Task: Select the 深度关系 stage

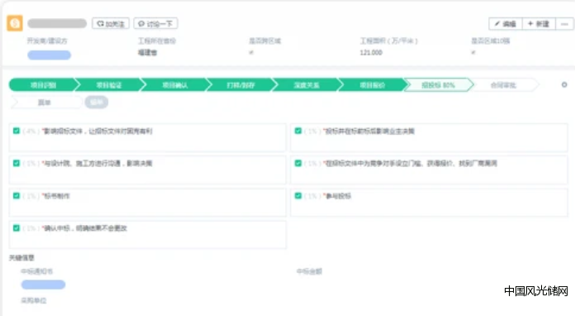Action: (x=307, y=85)
